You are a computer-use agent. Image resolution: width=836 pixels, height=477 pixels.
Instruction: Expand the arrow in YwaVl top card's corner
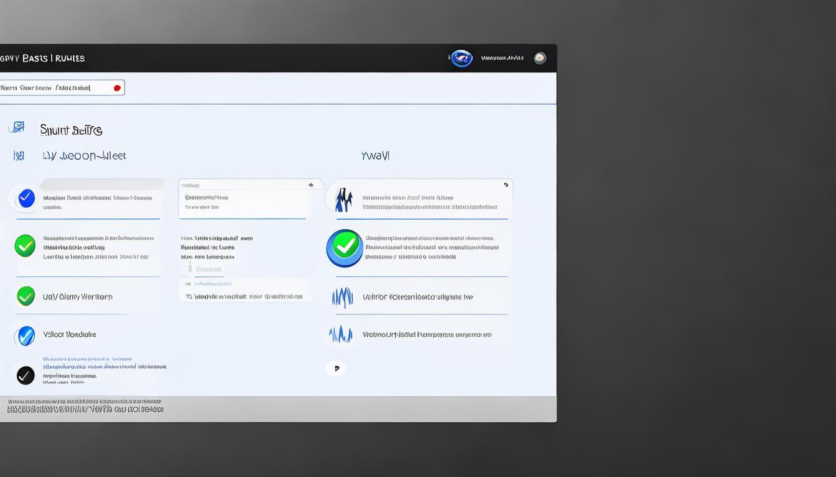tap(506, 185)
